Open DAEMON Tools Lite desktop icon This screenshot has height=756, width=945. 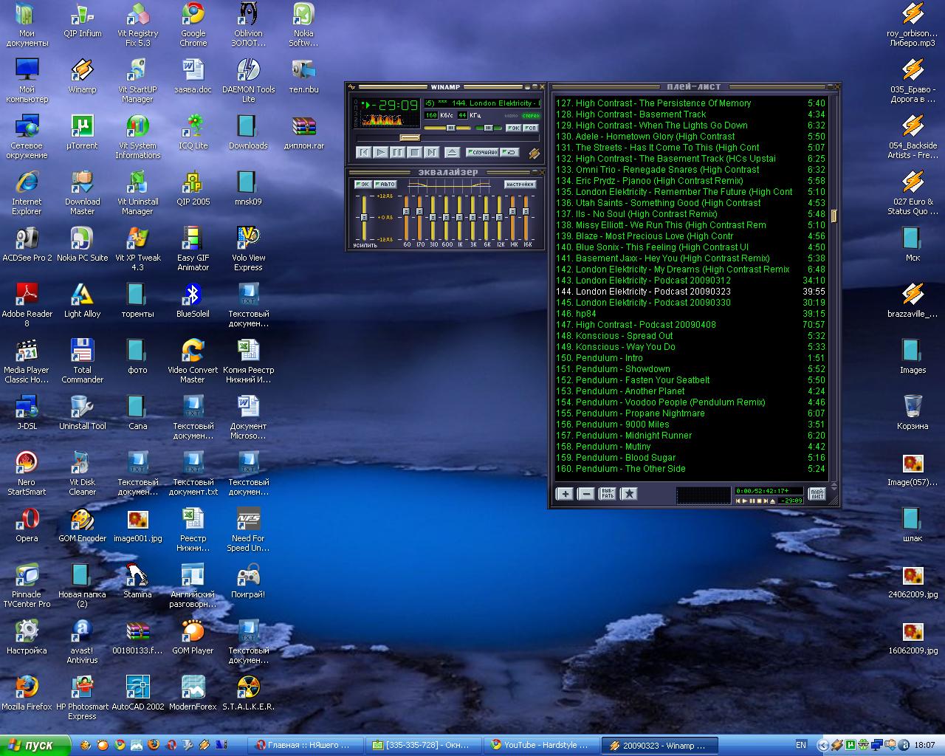[x=248, y=81]
